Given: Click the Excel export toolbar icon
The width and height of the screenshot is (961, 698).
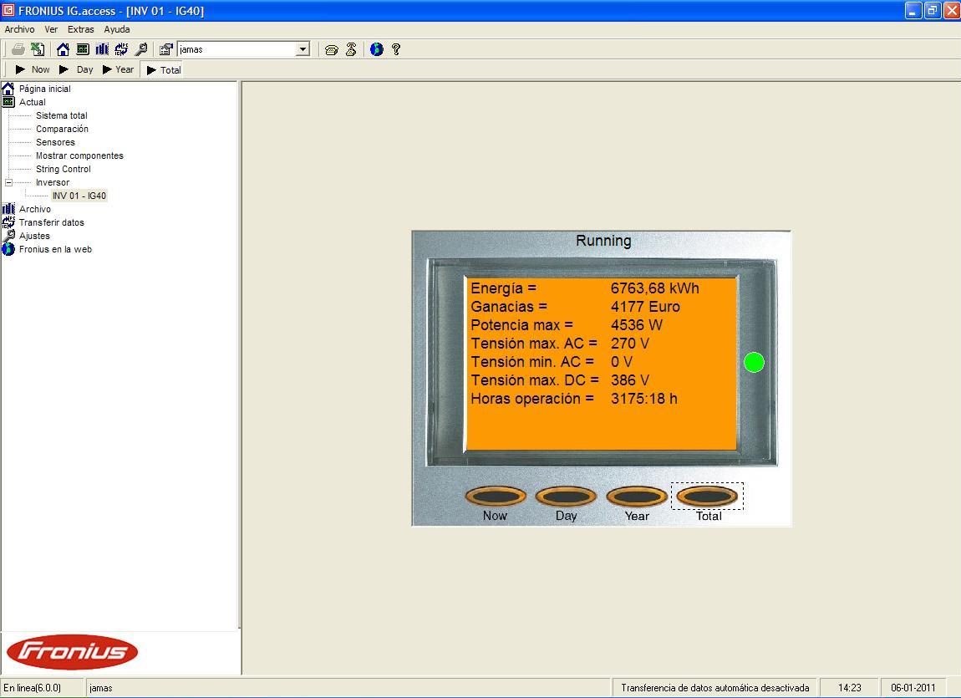Looking at the screenshot, I should coord(38,49).
